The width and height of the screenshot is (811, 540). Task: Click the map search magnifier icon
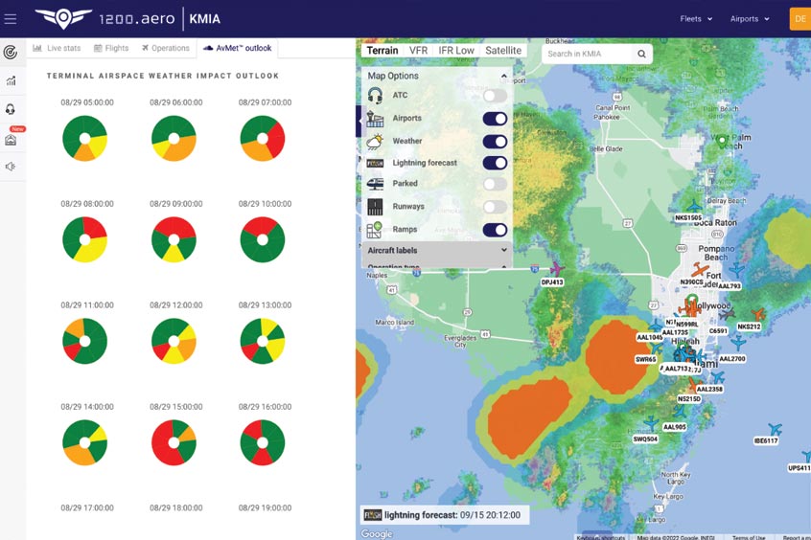point(641,54)
